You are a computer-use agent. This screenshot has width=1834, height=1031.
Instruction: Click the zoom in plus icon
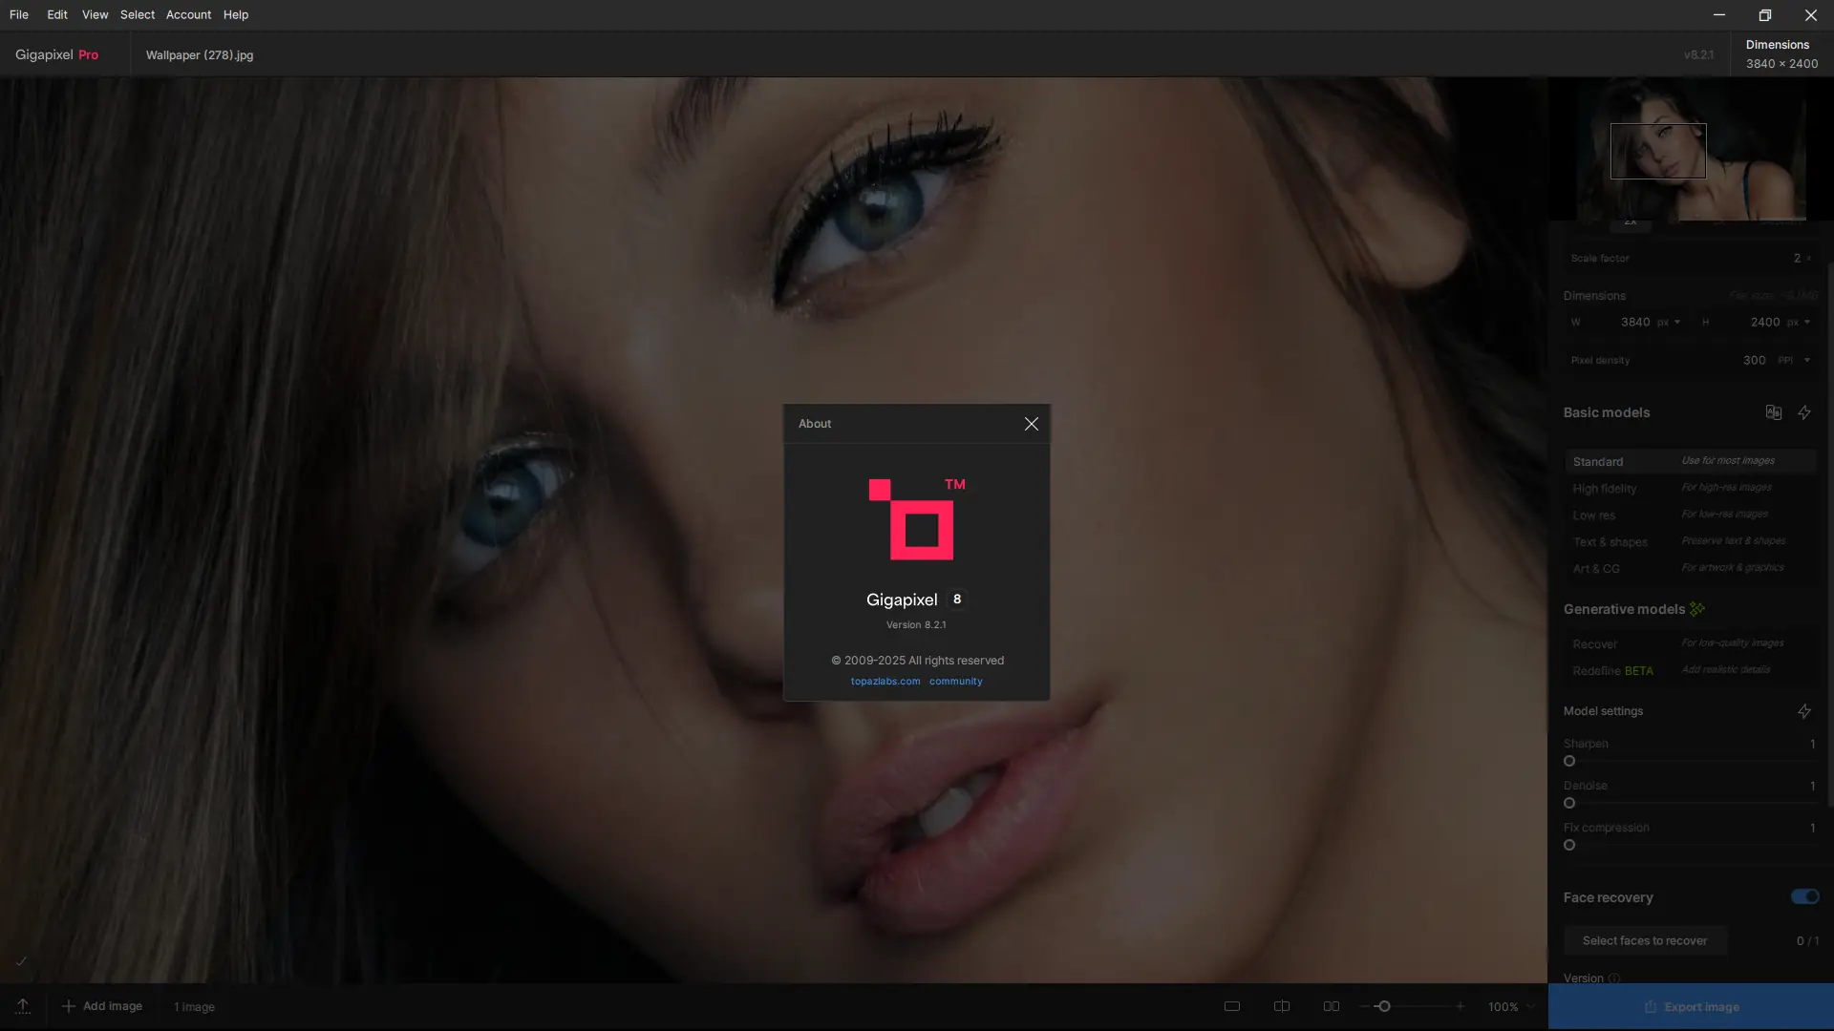(x=1460, y=1006)
